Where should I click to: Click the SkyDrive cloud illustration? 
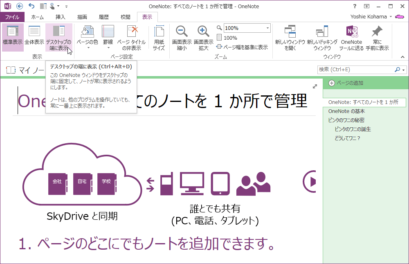[x=82, y=174]
